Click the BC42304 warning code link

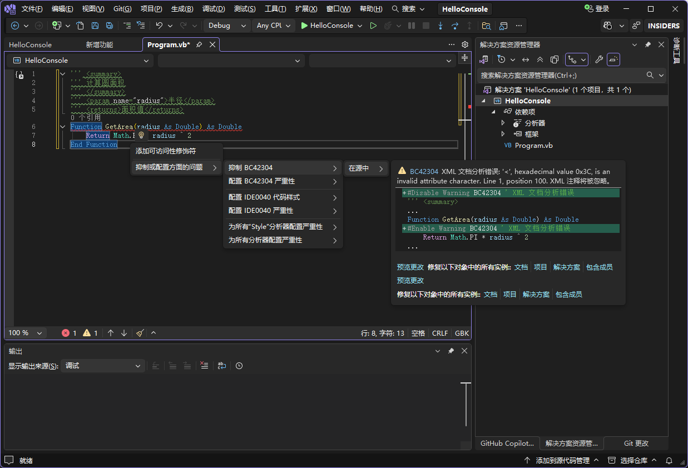coord(424,172)
